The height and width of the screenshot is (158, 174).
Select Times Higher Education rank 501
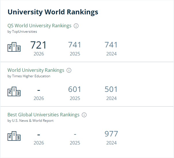point(111,89)
